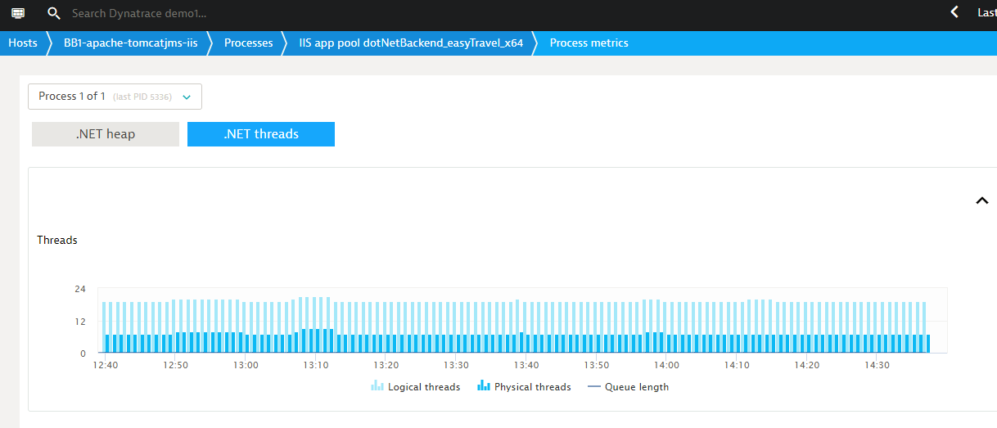The image size is (997, 428).
Task: Open BB1-apache-tomcatjms-iis host breadcrumb
Action: point(129,43)
